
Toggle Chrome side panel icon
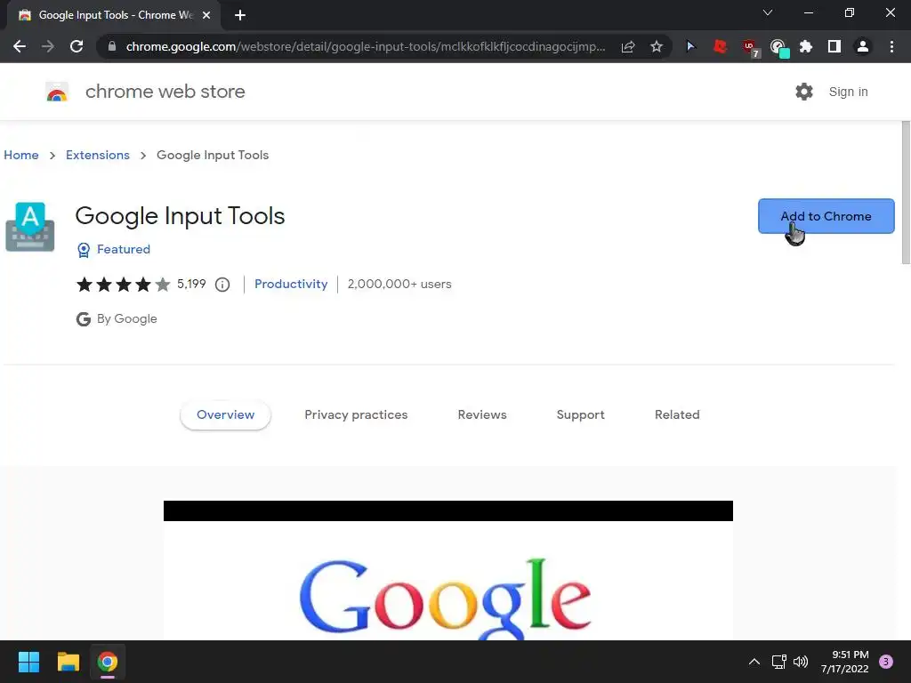[x=834, y=46]
